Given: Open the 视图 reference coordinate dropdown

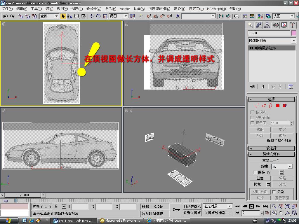Looking at the screenshot, I should click(x=126, y=16).
